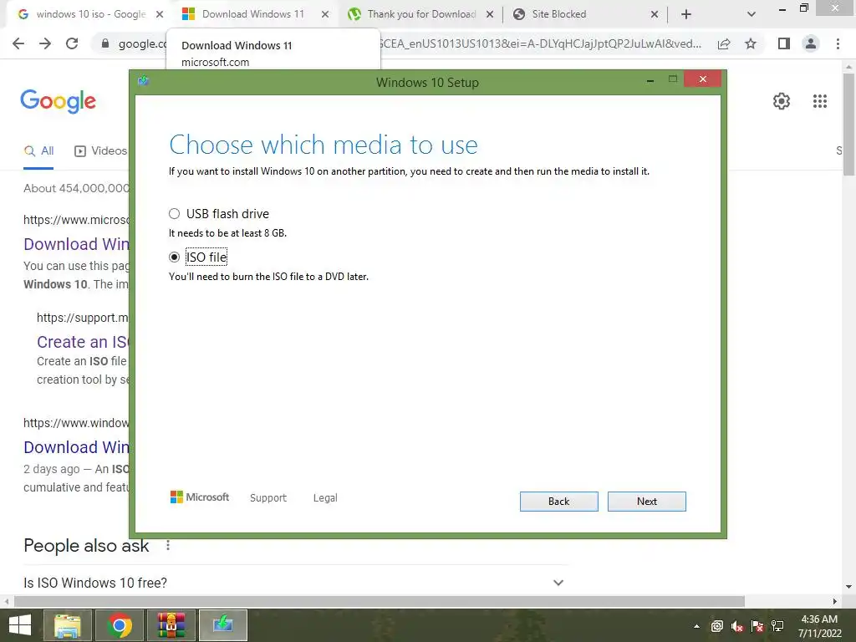
Task: Share this page icon in Chrome
Action: (724, 43)
